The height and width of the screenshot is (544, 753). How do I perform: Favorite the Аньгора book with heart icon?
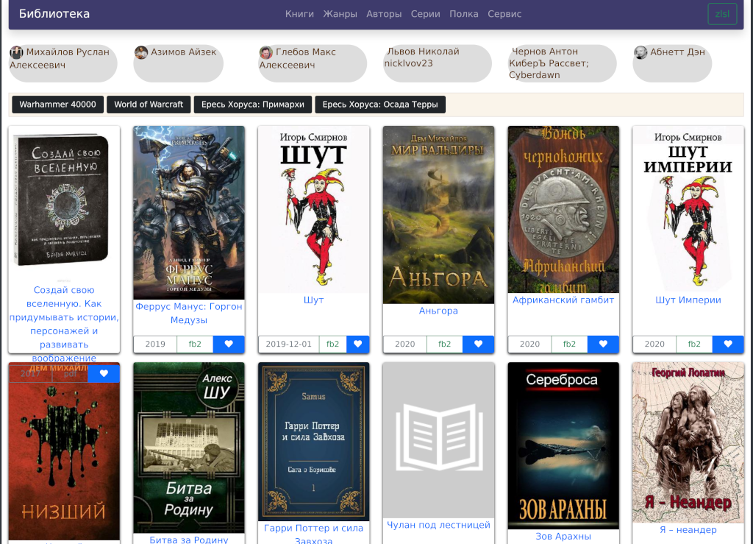[478, 344]
